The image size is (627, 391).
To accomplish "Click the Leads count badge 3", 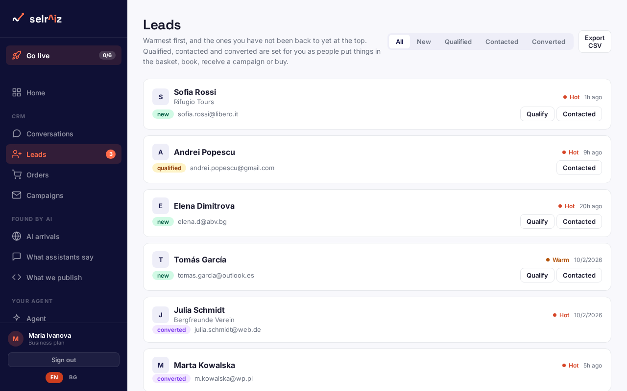I will tap(111, 154).
